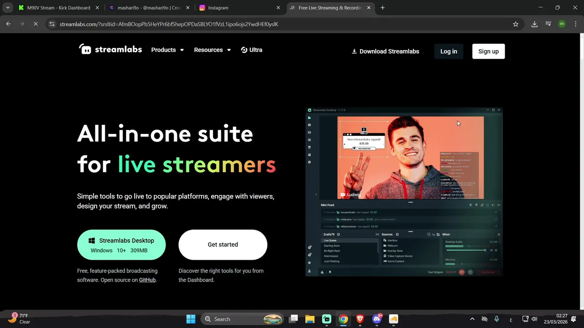The height and width of the screenshot is (328, 584).
Task: Open the GitHub link
Action: click(147, 280)
